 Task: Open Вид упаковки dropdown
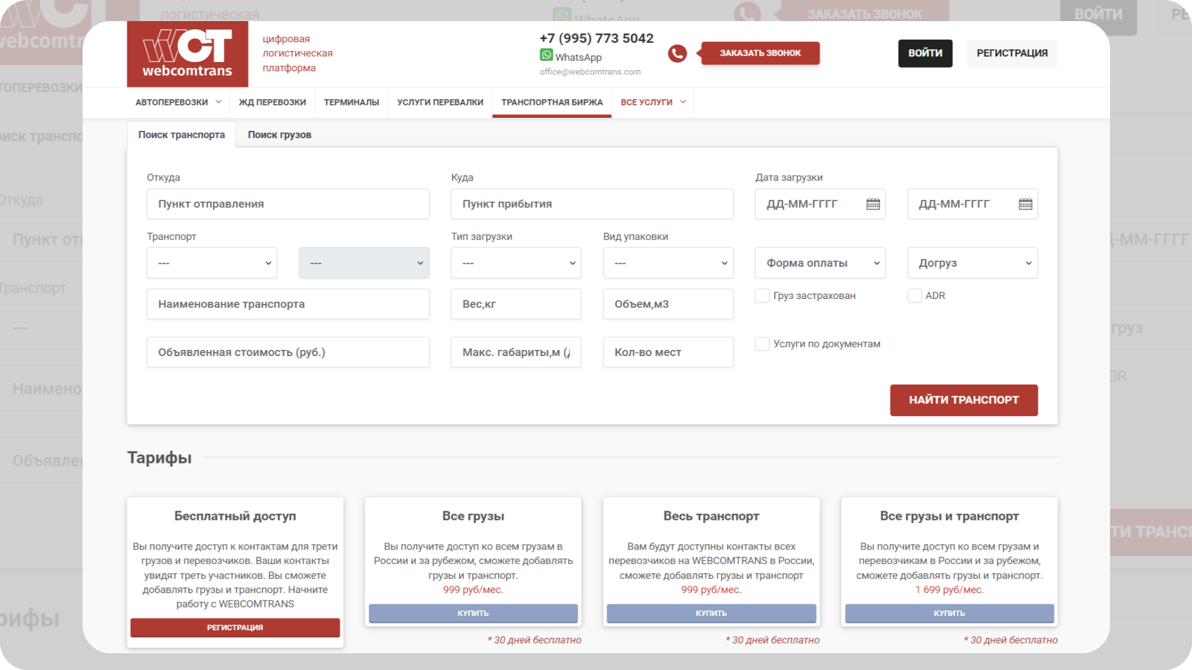coord(668,263)
